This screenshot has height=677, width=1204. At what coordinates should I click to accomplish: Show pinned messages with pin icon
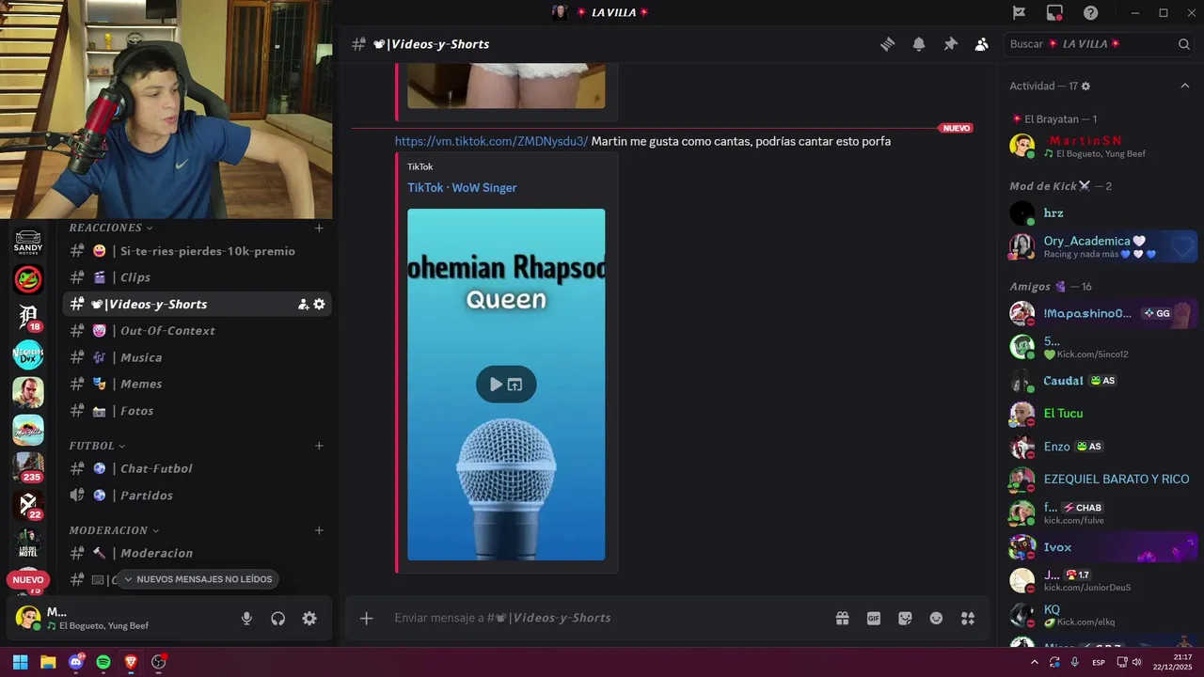click(x=950, y=44)
